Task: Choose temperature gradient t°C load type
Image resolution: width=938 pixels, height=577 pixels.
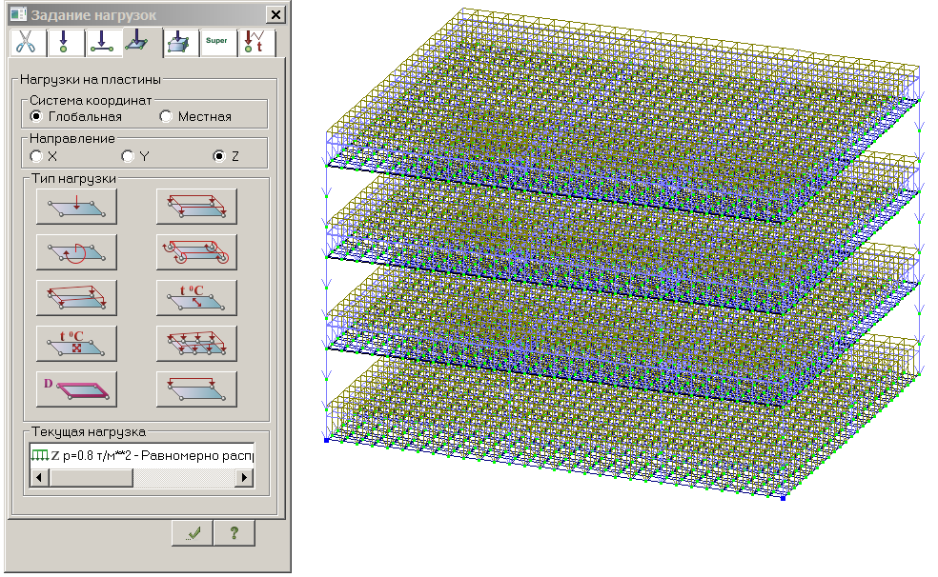Action: pyautogui.click(x=196, y=298)
